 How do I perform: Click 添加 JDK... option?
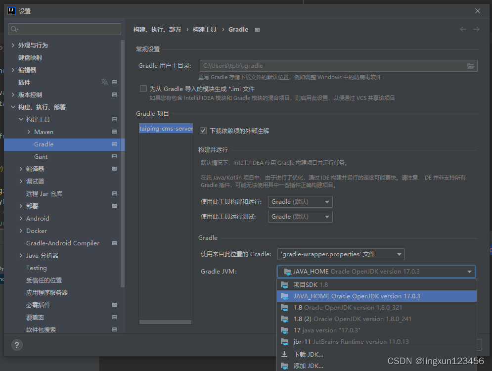pos(376,366)
